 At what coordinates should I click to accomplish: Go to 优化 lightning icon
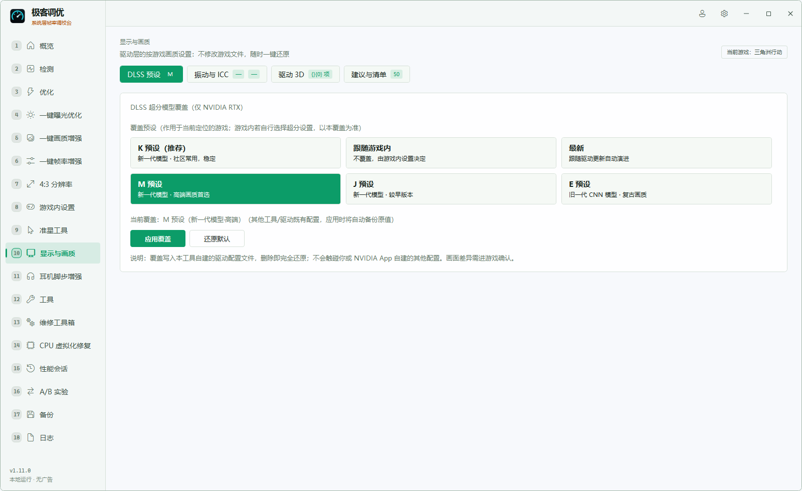coord(31,92)
